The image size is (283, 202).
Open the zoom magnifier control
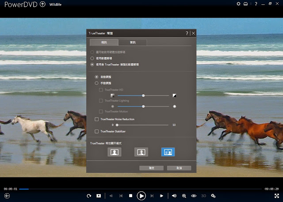coord(184,196)
